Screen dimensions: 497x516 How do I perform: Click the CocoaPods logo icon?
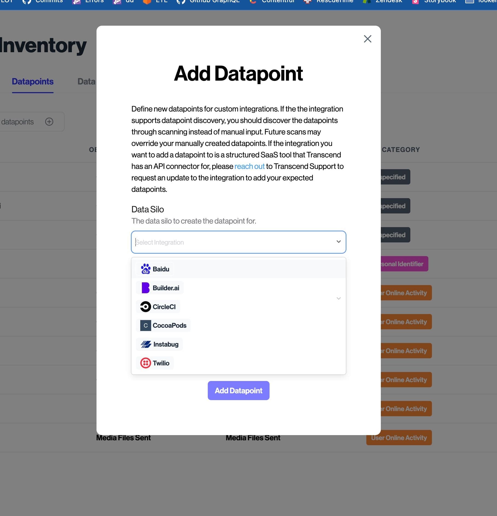(x=145, y=326)
